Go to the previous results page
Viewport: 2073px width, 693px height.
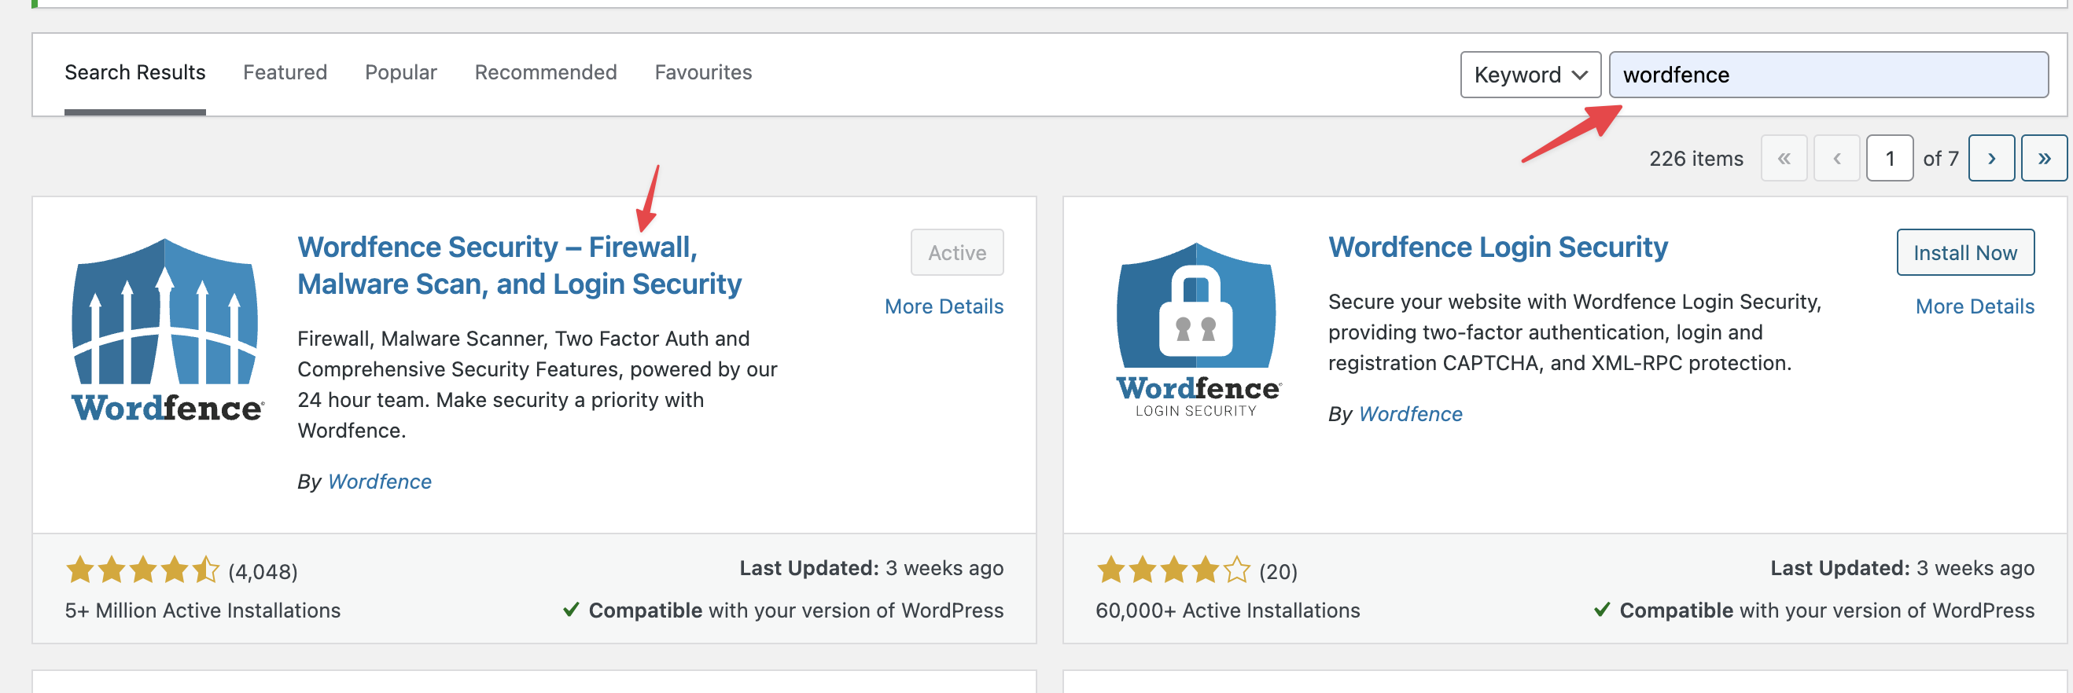(x=1836, y=159)
